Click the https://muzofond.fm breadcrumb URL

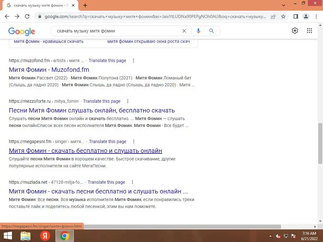[29, 60]
